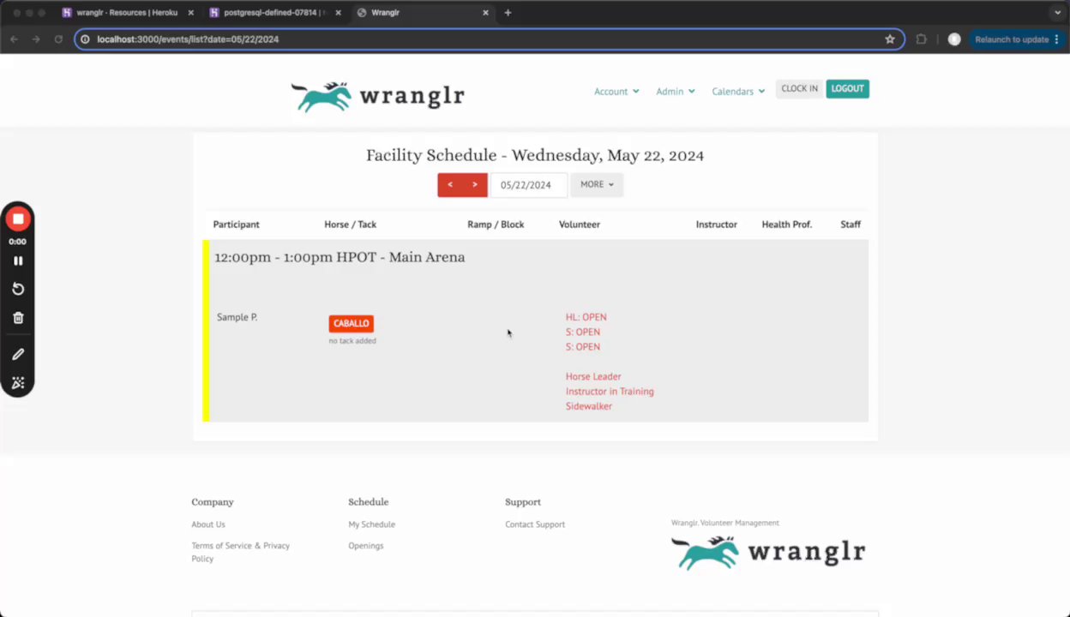Viewport: 1070px width, 617px height.
Task: Click the Sidewalker link
Action: 588,406
